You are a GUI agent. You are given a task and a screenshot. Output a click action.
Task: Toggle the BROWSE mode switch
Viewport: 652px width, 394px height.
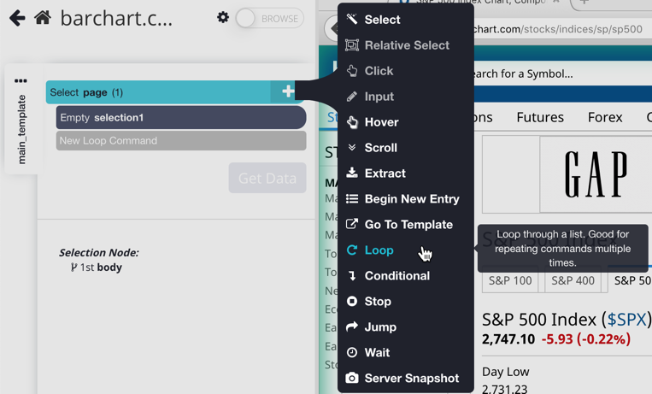tap(268, 18)
